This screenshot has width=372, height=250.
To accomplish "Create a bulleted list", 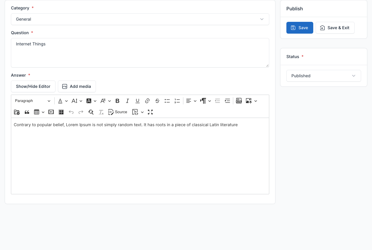I will tap(167, 101).
